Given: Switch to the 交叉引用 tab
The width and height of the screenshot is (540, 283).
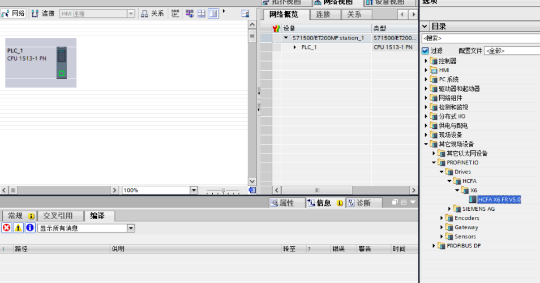Looking at the screenshot, I should coord(58,216).
